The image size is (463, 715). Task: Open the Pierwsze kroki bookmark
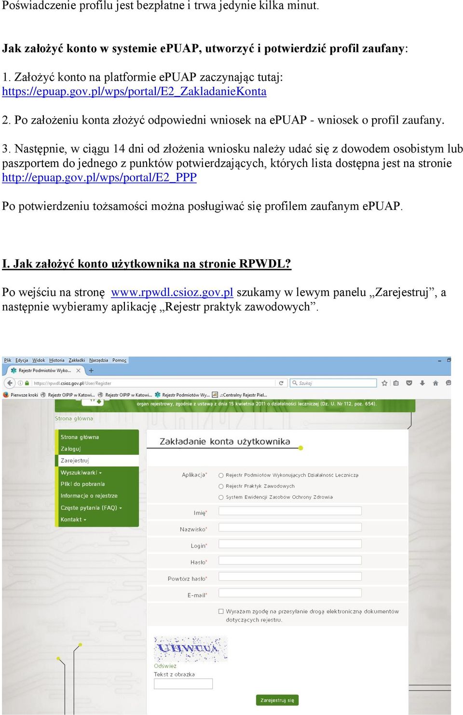pyautogui.click(x=21, y=395)
